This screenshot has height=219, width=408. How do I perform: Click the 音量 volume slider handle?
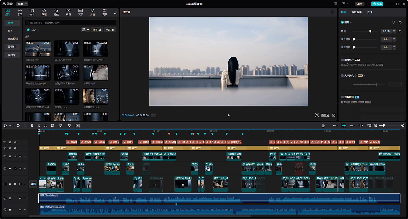370,31
